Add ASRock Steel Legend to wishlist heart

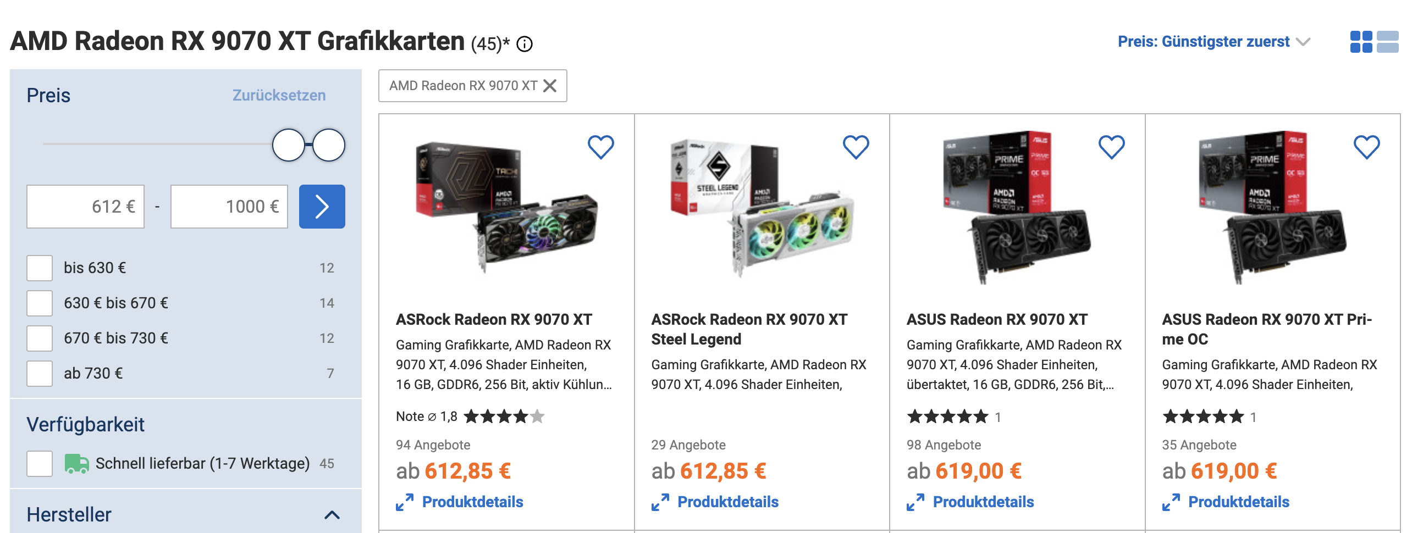[x=856, y=147]
